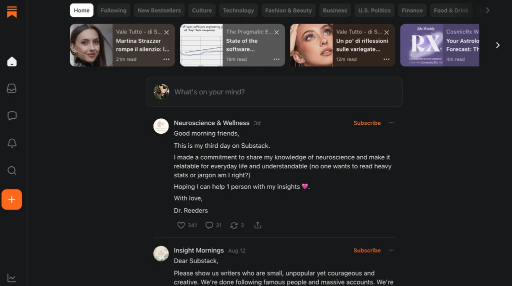Switch to the Business tab

coord(335,10)
